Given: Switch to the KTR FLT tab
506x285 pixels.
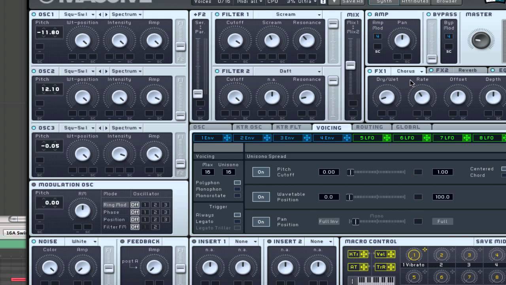Looking at the screenshot, I should [x=291, y=127].
